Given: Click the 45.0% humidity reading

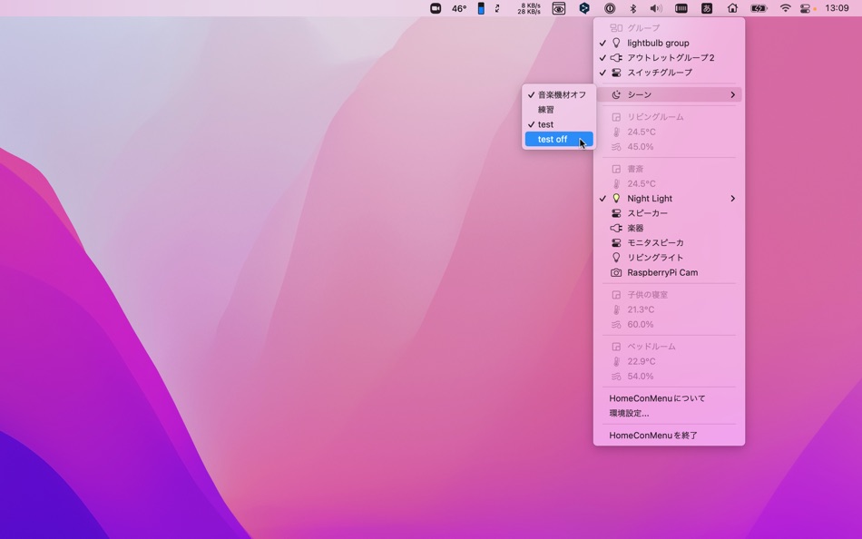Looking at the screenshot, I should [669, 147].
